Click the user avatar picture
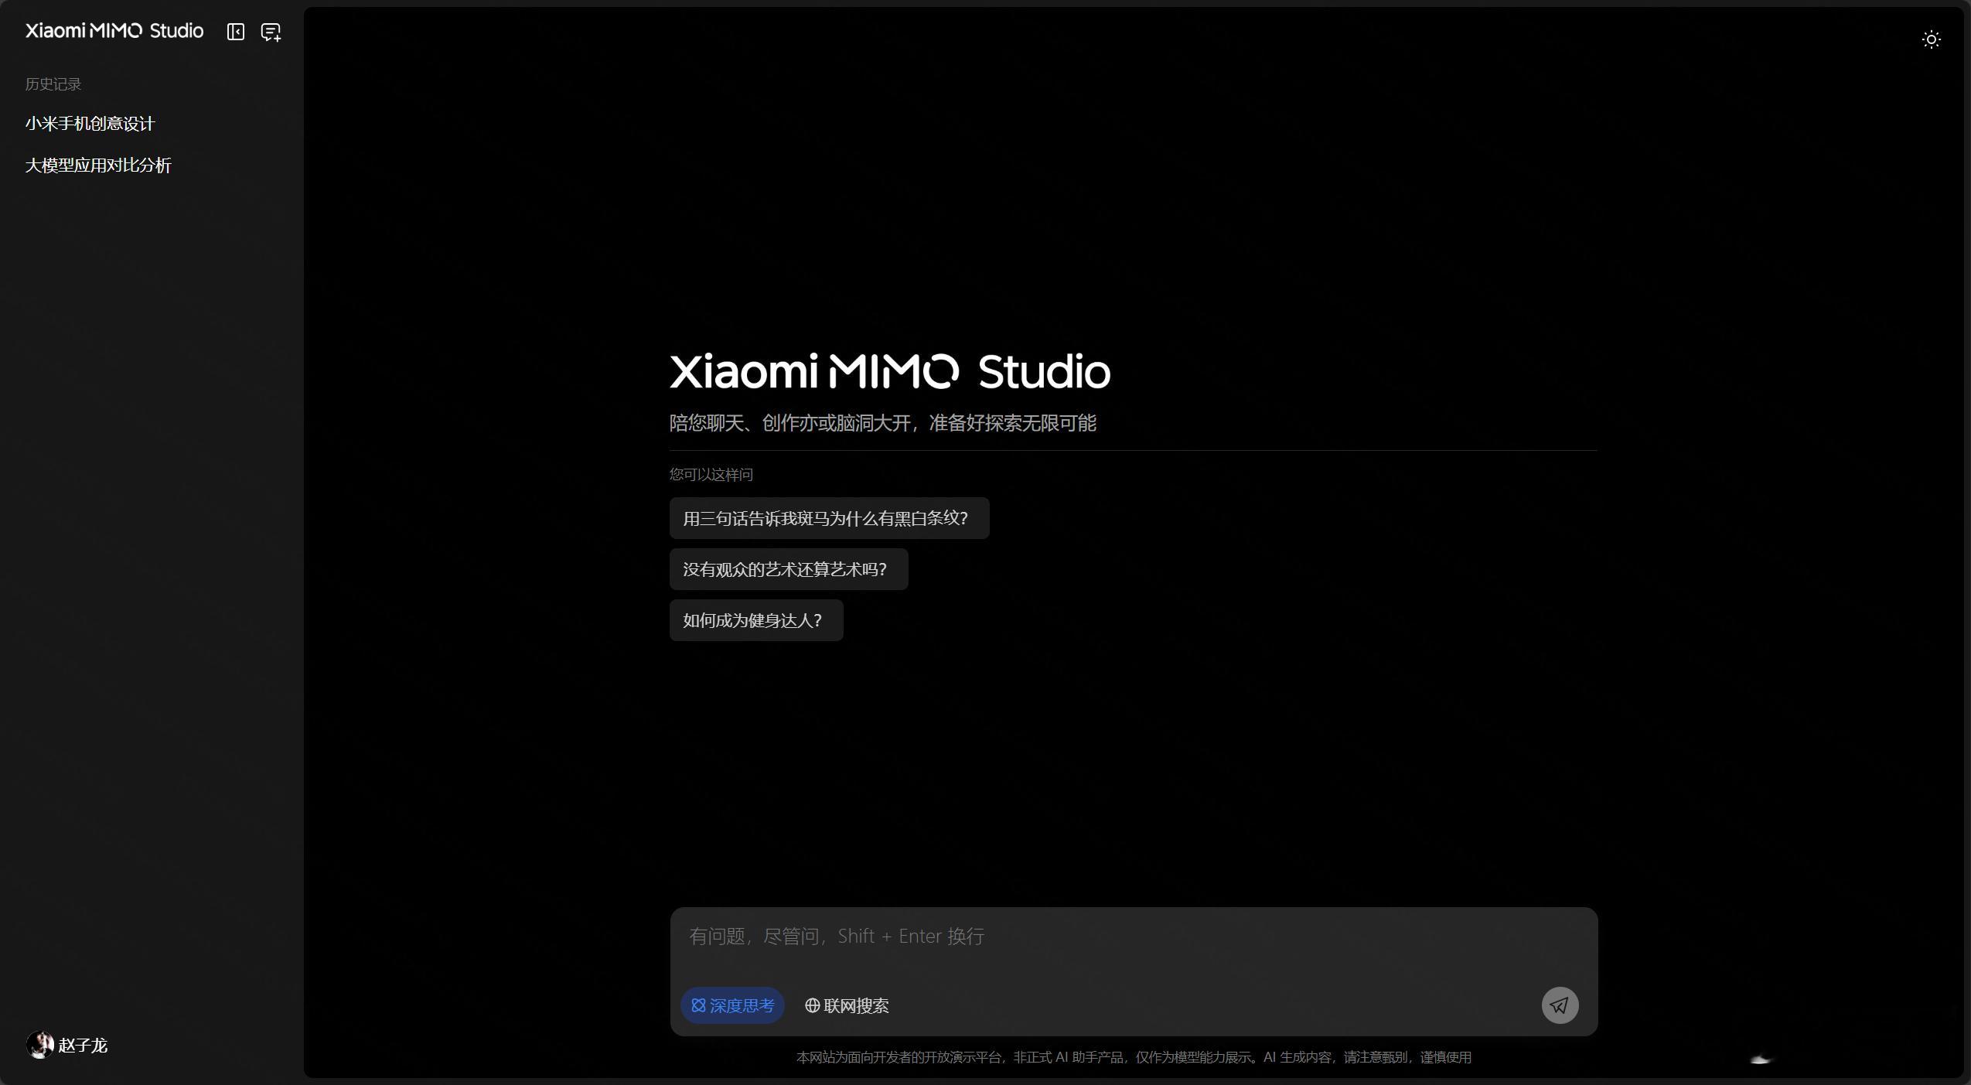Screen dimensions: 1971x1085 pos(39,1045)
